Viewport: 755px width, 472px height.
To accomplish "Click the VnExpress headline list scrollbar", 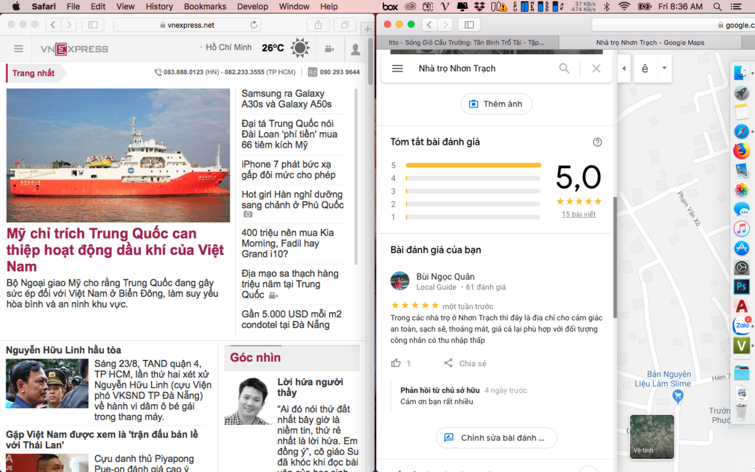I will (356, 176).
